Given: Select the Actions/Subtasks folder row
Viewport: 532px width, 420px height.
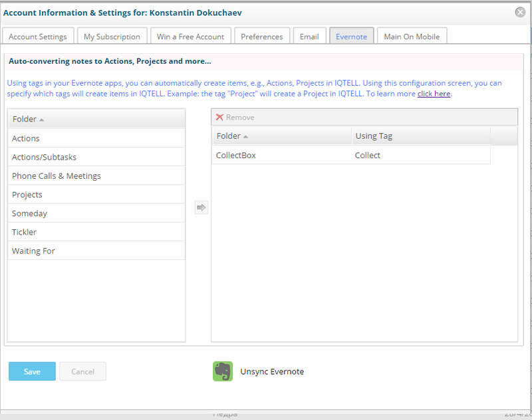Looking at the screenshot, I should click(96, 157).
